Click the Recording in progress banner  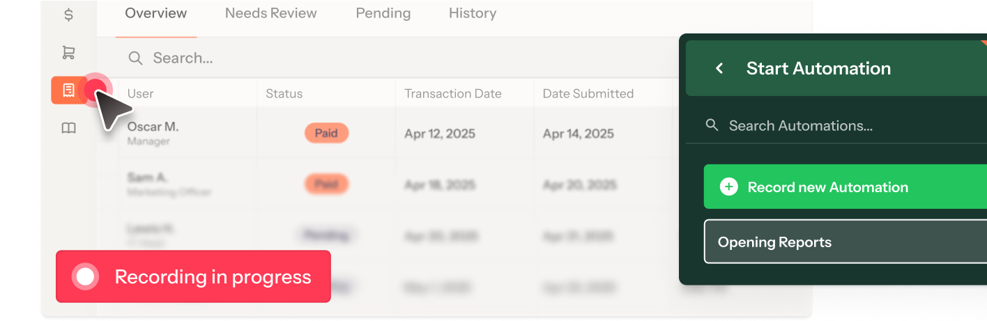pyautogui.click(x=213, y=277)
